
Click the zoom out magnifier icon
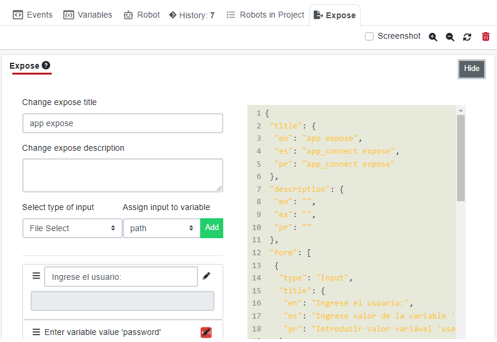point(449,36)
